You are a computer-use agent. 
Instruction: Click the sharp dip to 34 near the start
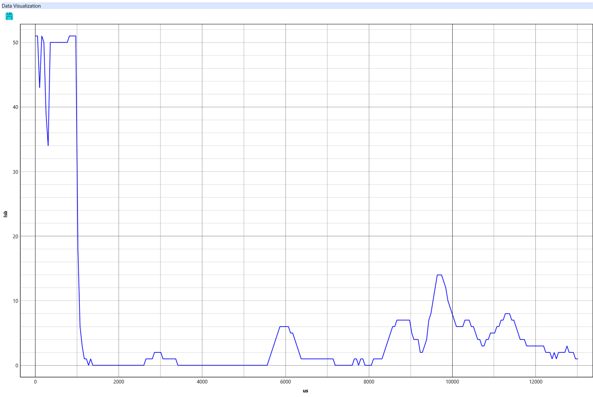pyautogui.click(x=48, y=145)
